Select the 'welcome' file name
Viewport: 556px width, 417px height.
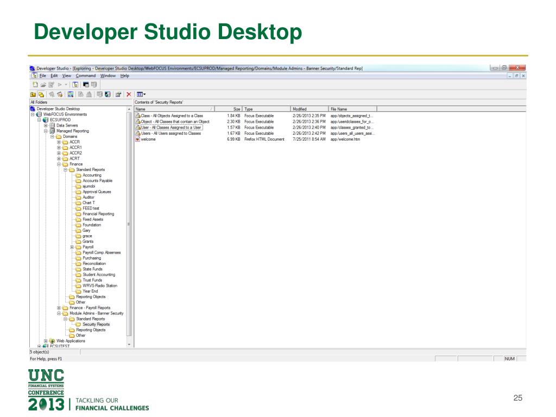(x=148, y=140)
